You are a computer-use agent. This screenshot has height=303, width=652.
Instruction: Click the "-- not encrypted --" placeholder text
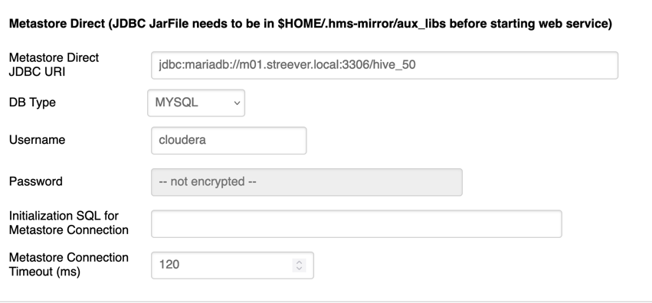click(x=208, y=182)
